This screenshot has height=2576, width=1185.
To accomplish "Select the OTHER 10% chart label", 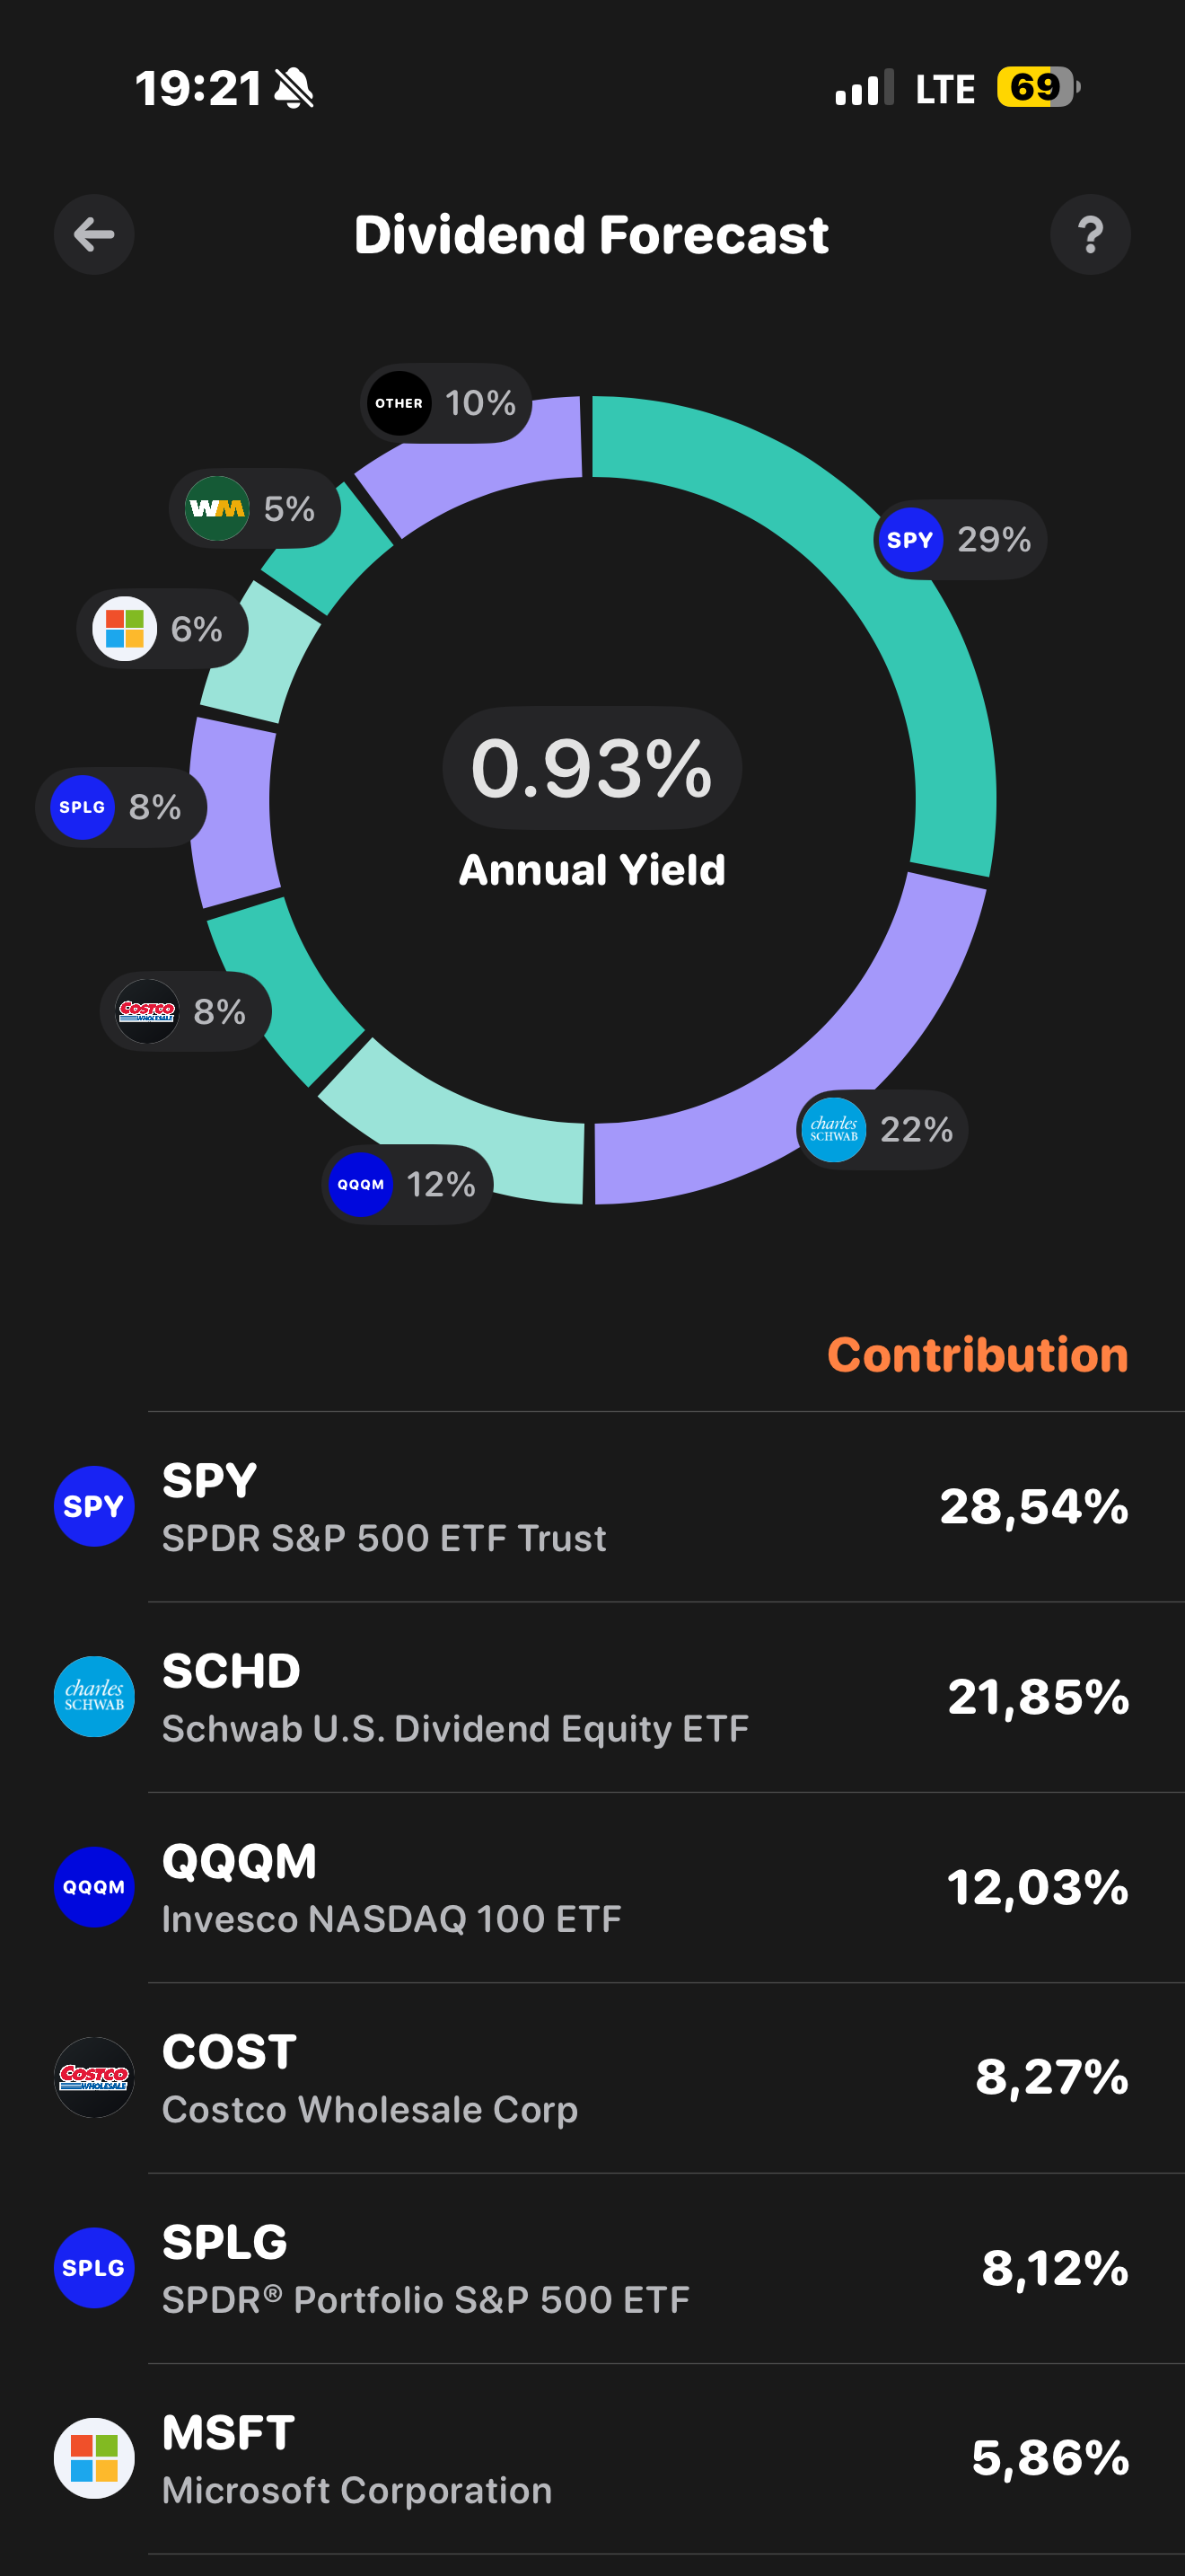I will coord(445,403).
